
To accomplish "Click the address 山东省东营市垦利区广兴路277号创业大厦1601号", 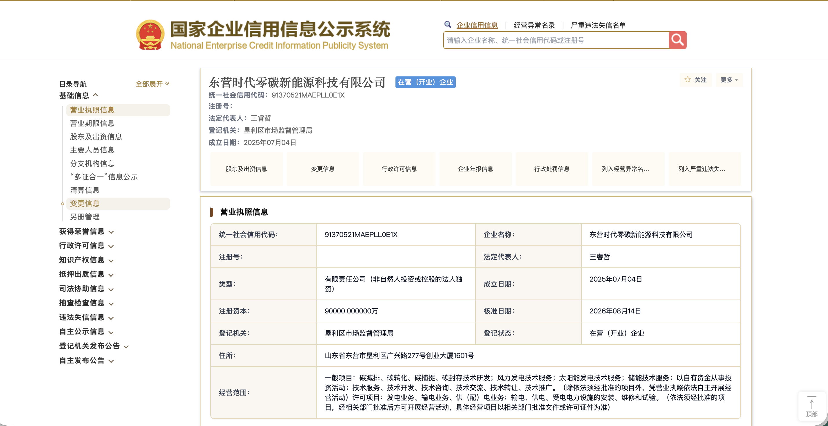I will tap(399, 355).
